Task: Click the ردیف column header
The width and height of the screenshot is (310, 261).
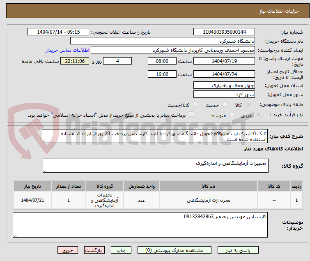Action: 296,186
